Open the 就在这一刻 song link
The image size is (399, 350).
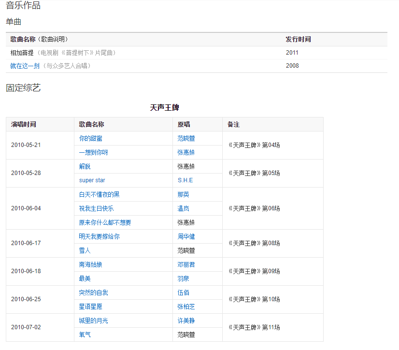coord(25,66)
